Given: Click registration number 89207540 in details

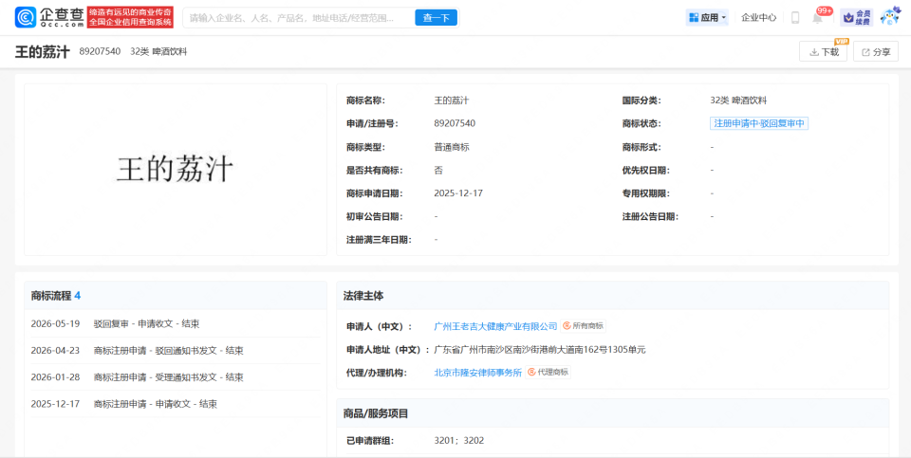Looking at the screenshot, I should point(455,123).
